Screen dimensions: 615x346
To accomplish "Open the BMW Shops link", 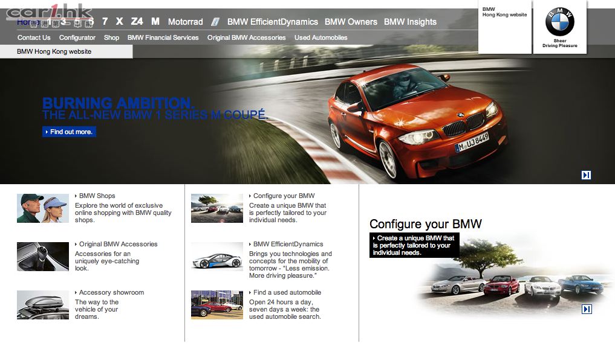I will coord(97,196).
